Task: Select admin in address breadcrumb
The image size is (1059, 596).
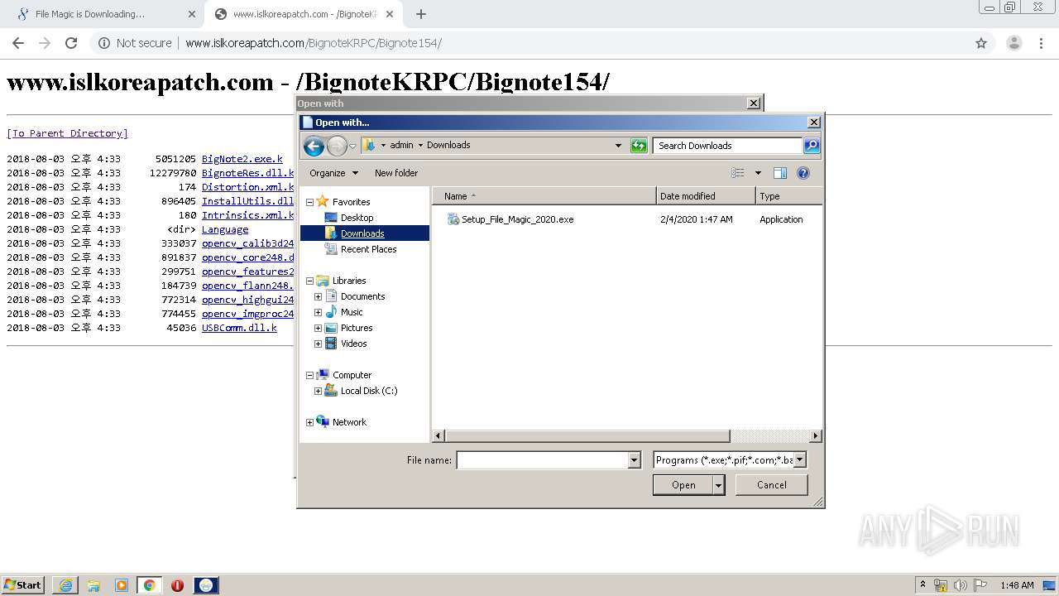Action: coord(401,146)
